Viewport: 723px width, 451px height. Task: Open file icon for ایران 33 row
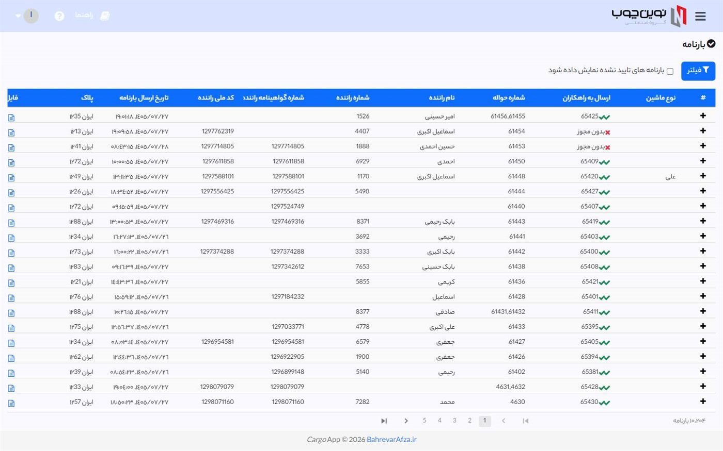(11, 388)
